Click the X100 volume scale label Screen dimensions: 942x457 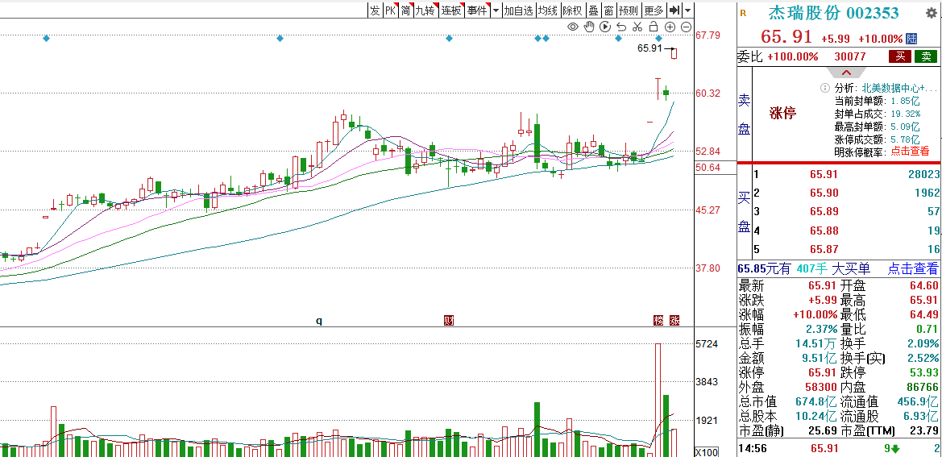[x=707, y=451]
